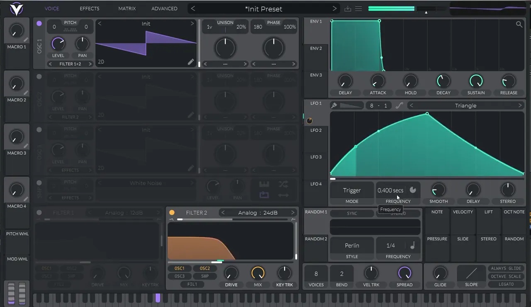Go to the next preset arrow
The height and width of the screenshot is (307, 531).
click(x=334, y=9)
